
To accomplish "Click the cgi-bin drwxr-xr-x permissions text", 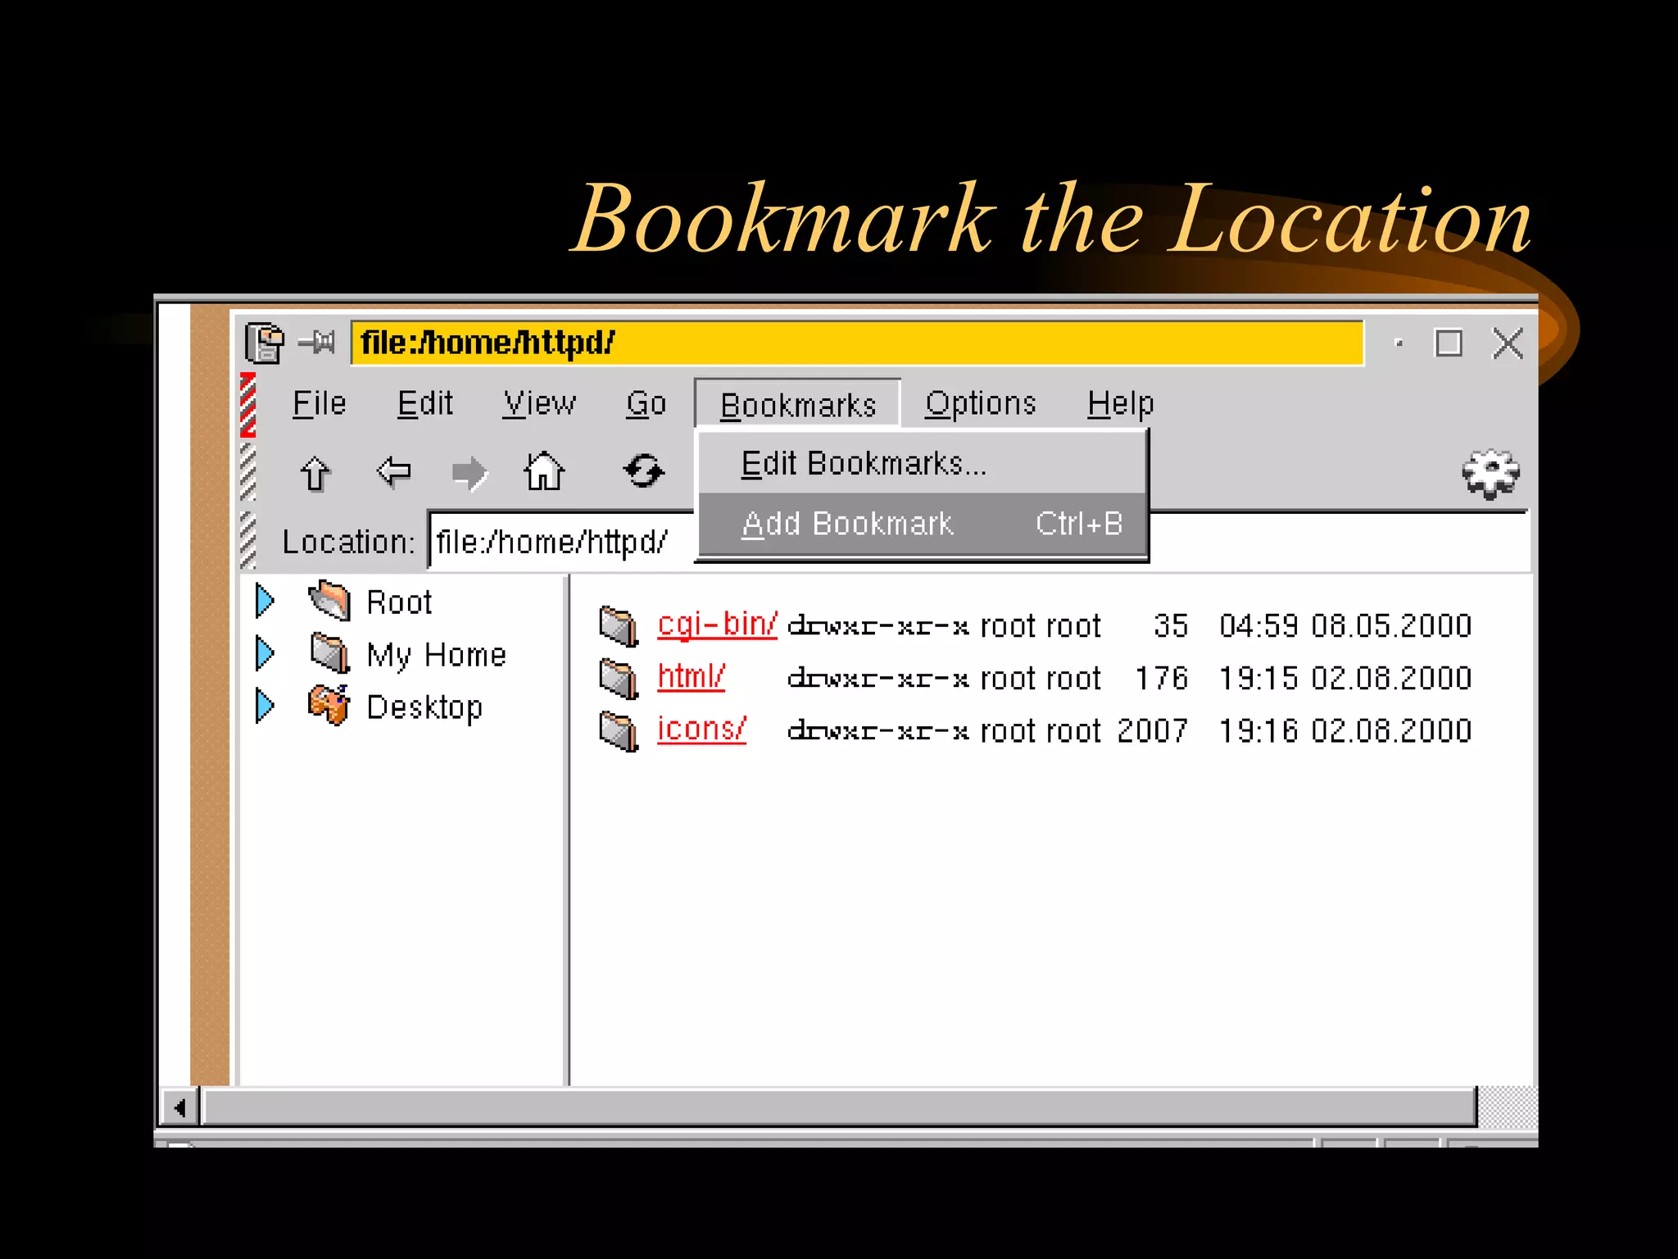I will point(878,627).
